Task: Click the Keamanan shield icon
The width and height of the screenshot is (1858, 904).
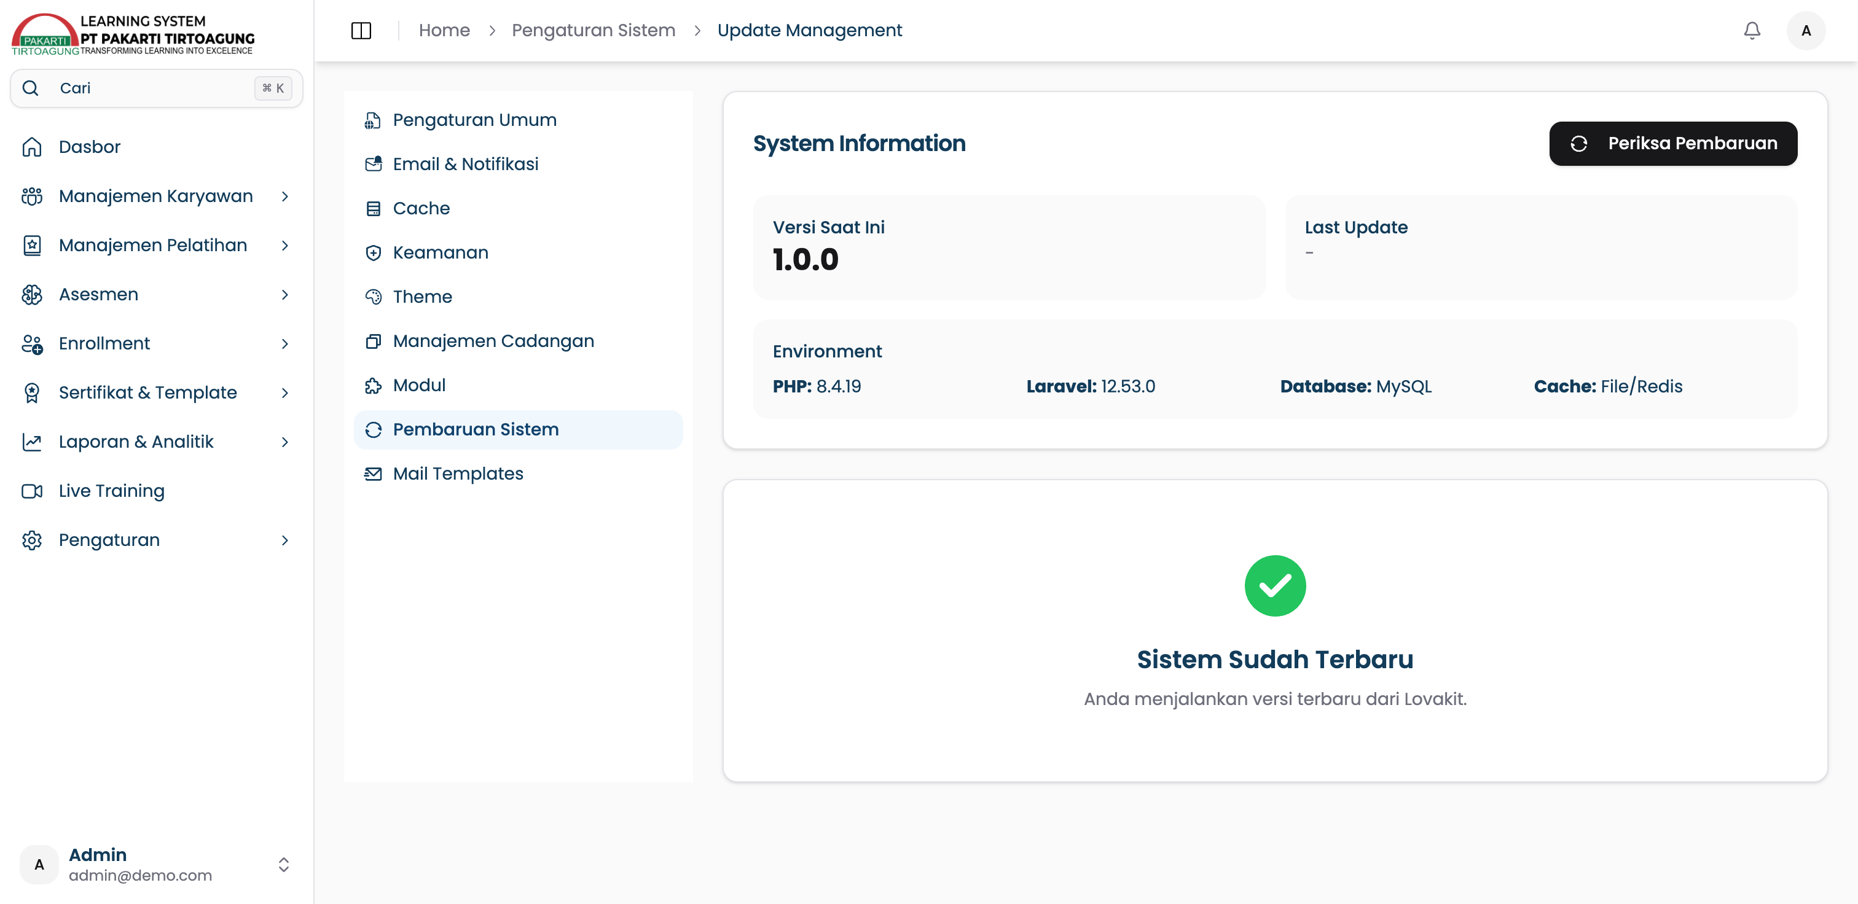Action: pyautogui.click(x=373, y=253)
